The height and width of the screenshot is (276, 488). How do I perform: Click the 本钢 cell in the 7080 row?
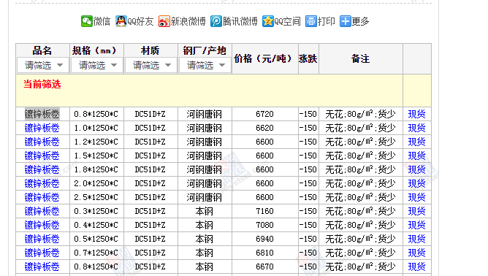pyautogui.click(x=204, y=225)
